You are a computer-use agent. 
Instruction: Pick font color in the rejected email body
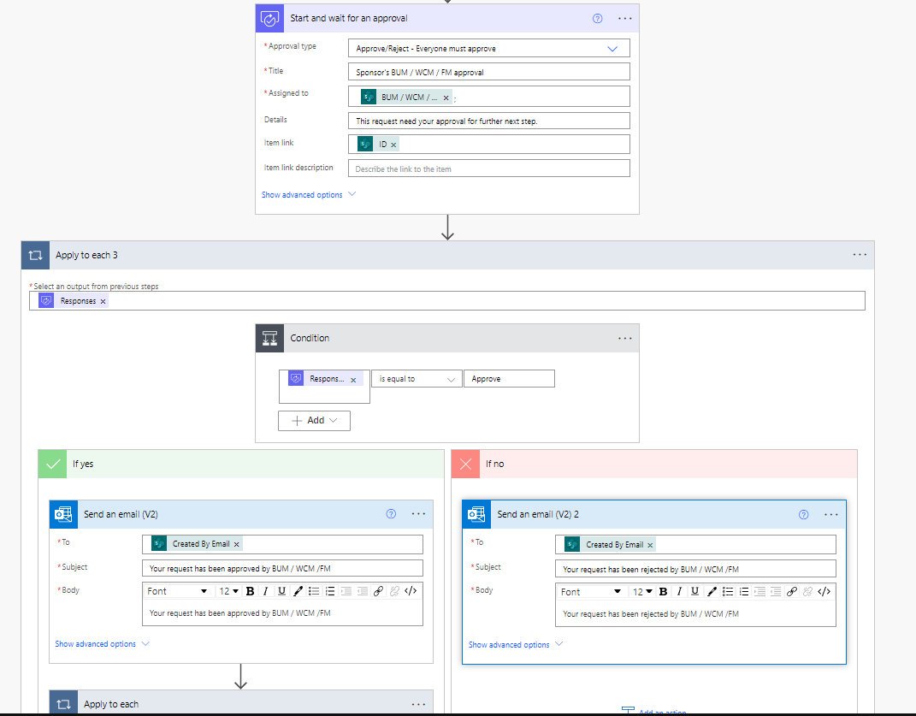(712, 591)
